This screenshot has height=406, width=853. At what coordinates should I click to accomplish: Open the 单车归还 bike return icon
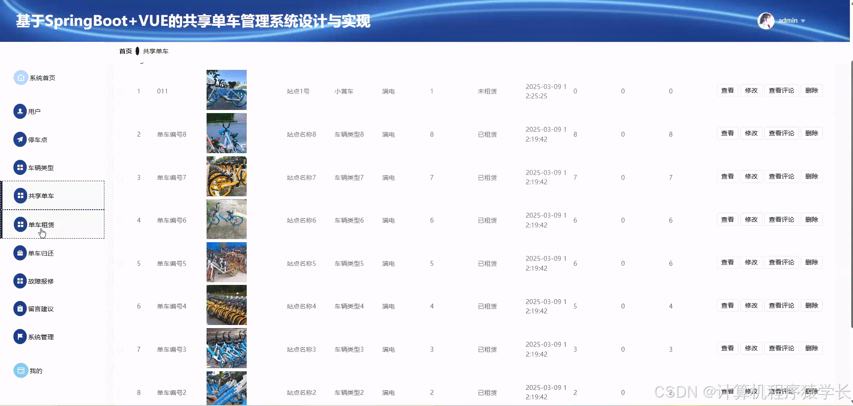pyautogui.click(x=20, y=253)
